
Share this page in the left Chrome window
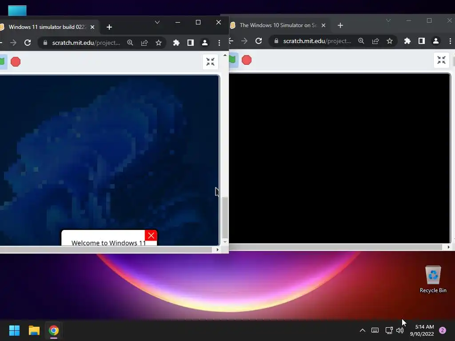144,43
